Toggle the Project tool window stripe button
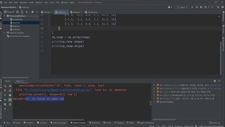The image size is (225, 127). tap(1, 15)
